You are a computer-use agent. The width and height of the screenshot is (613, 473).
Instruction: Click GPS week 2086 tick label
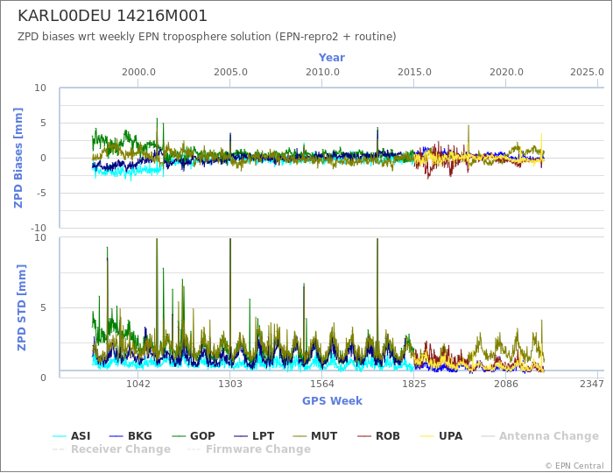506,384
